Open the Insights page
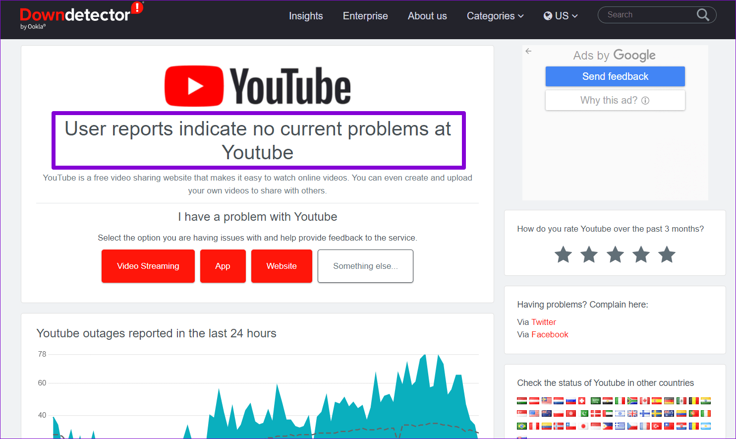The height and width of the screenshot is (439, 736). [306, 16]
